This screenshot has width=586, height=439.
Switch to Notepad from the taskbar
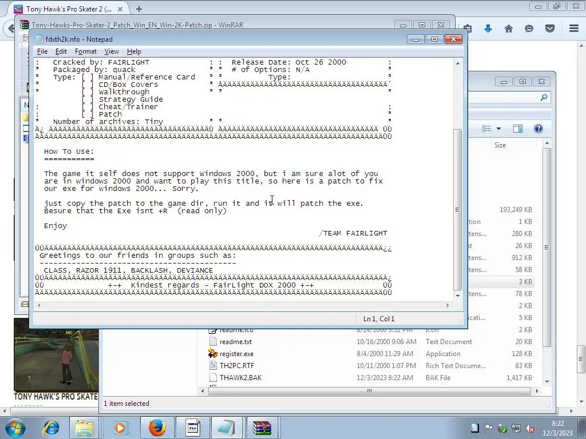227,428
